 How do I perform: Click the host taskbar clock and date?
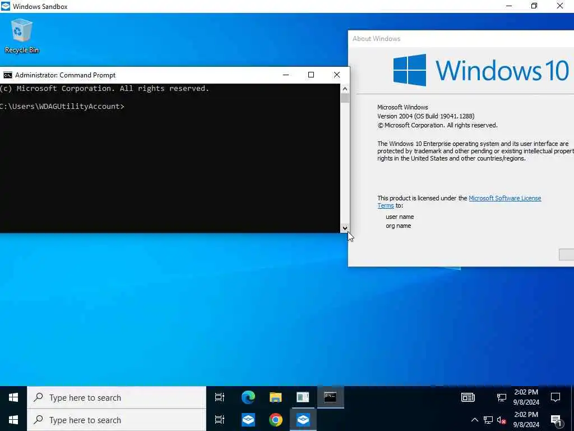(x=526, y=420)
